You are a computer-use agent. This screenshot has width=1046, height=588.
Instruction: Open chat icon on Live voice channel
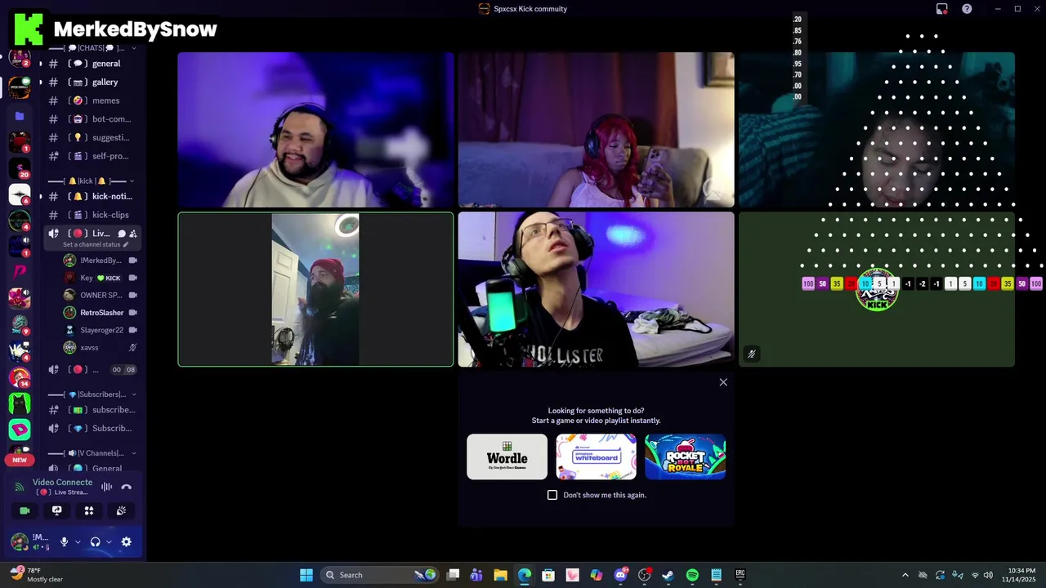point(122,234)
